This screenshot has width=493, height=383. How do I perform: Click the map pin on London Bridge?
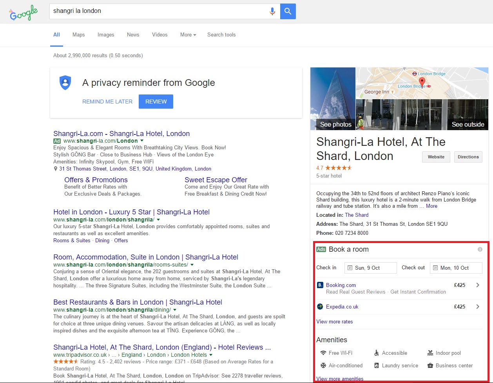tap(422, 82)
